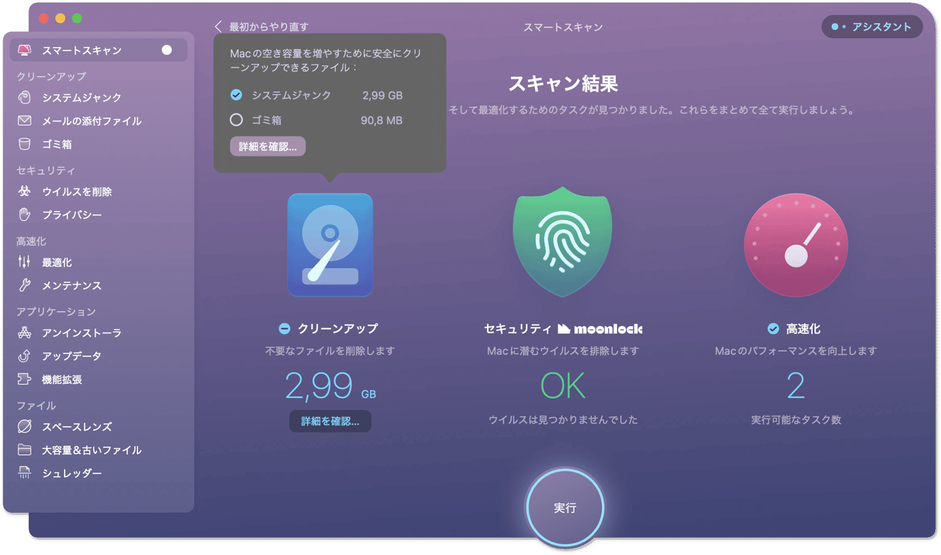Viewport: 941px width, 555px height.
Task: Click the green fingerprint shield icon
Action: [x=563, y=242]
